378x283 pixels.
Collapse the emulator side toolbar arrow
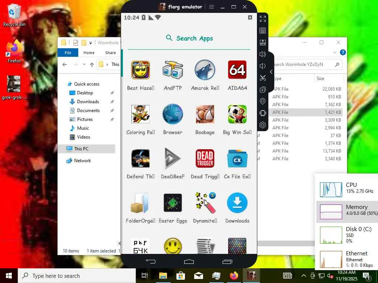point(271,72)
